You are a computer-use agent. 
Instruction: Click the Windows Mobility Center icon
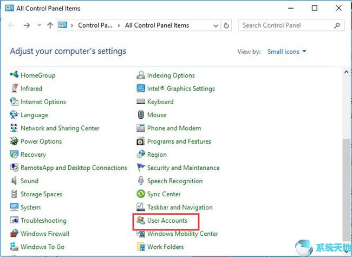tap(141, 233)
